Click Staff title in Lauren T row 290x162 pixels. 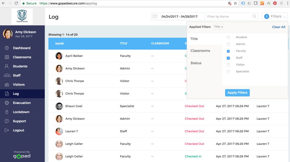point(123,131)
